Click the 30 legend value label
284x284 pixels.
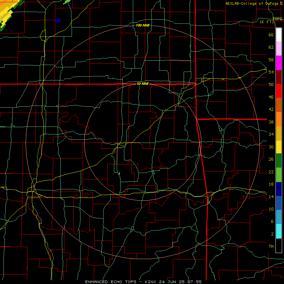tap(271, 147)
